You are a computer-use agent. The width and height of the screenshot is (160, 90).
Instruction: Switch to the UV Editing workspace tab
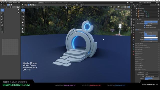coord(41,3)
